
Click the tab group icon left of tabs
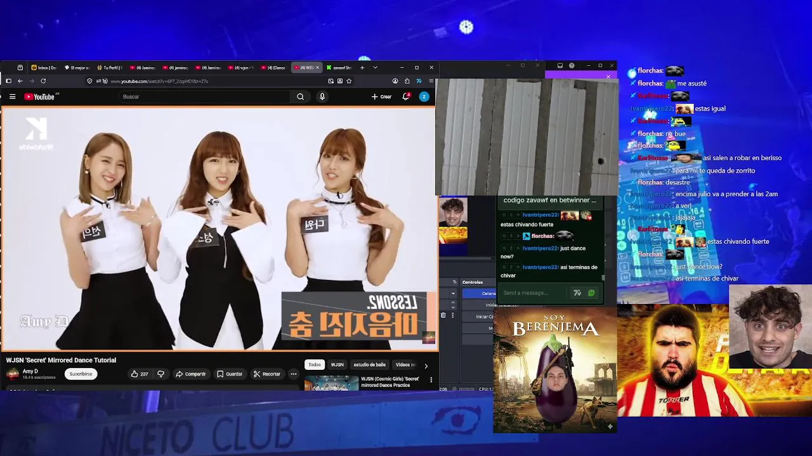click(20, 67)
